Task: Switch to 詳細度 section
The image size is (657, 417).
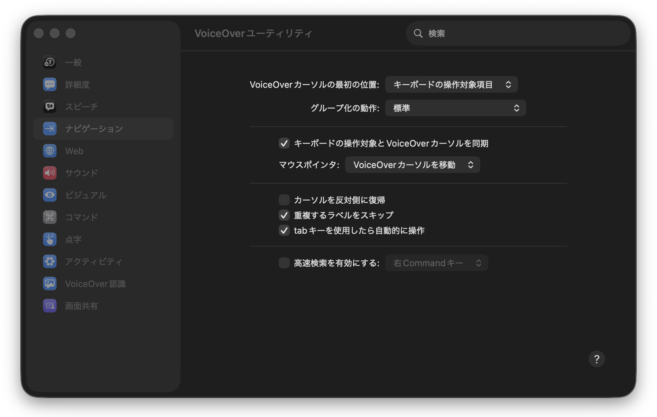Action: tap(103, 84)
